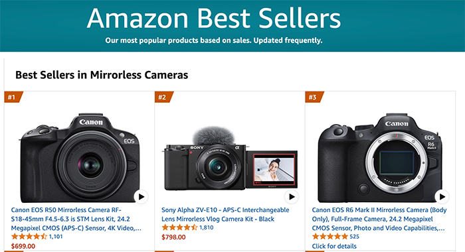
Task: Play the Canon EOS R6 Mark II video
Action: click(x=442, y=196)
